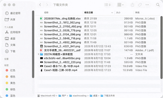Viewport: 163px width, 98px height.
Task: Open 桌面 in the sidebar
Action: coord(10,39)
